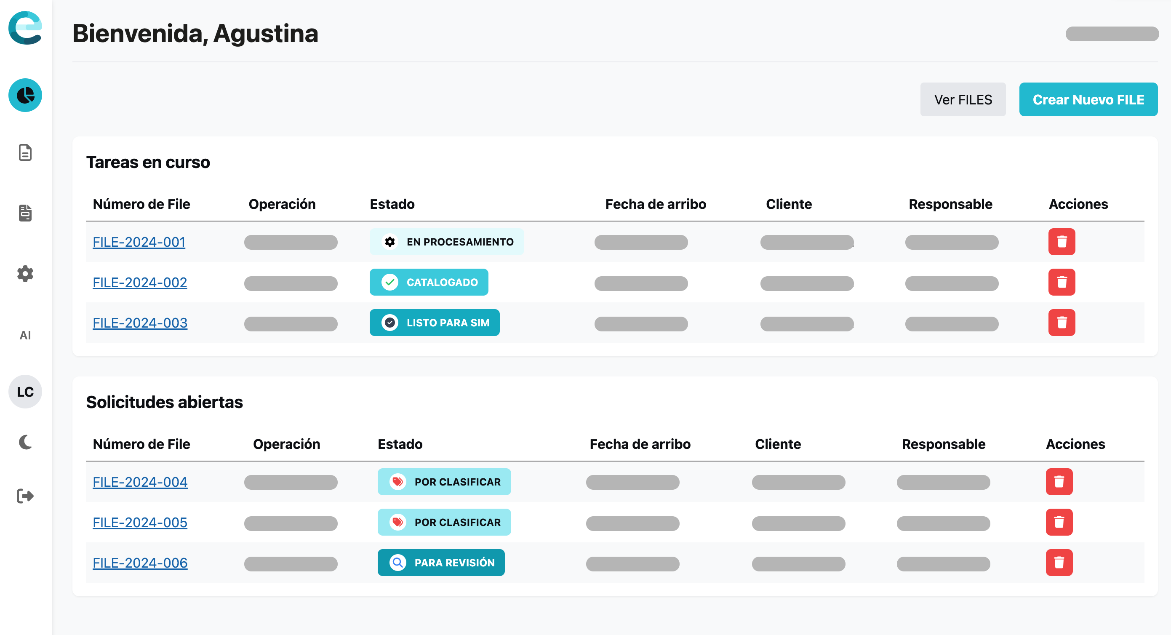1171x635 pixels.
Task: Click Crear Nuevo FILE button
Action: pos(1088,99)
